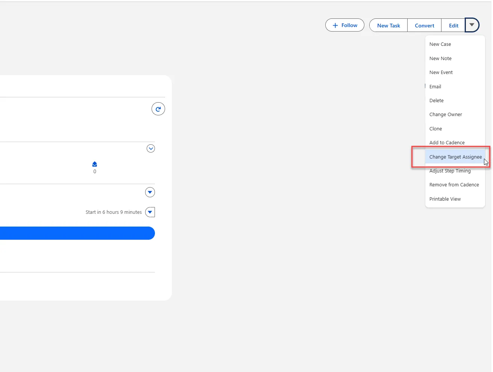Choose Change Owner menu option
This screenshot has height=372, width=493.
tap(446, 115)
